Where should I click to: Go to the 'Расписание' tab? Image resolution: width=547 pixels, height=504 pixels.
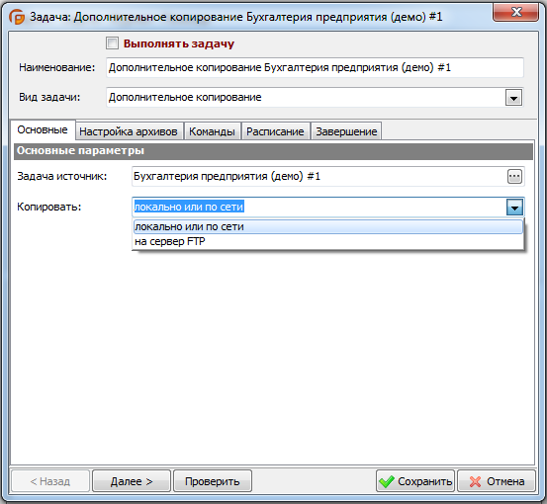[275, 131]
